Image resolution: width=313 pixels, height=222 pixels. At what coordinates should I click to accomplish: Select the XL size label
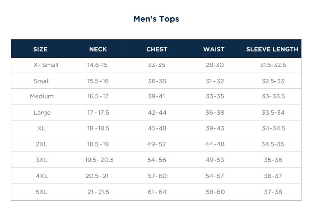pos(41,128)
